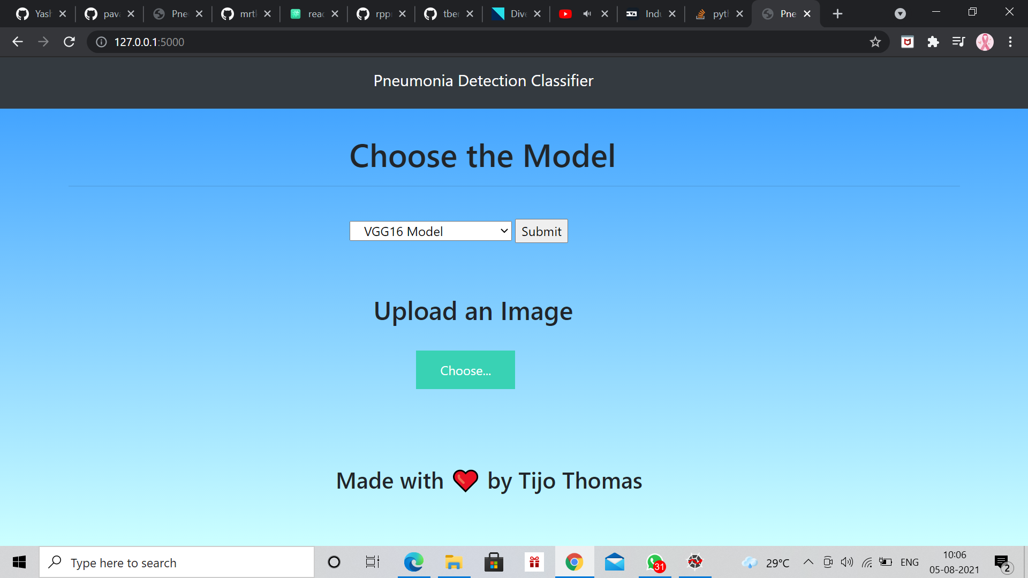Screen dimensions: 1028x578
Task: Show hidden system tray icons chevron
Action: pos(808,562)
